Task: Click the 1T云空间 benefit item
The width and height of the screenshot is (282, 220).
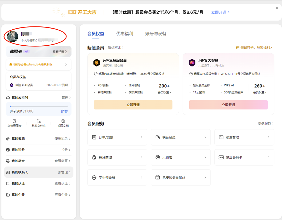Action: pyautogui.click(x=199, y=92)
